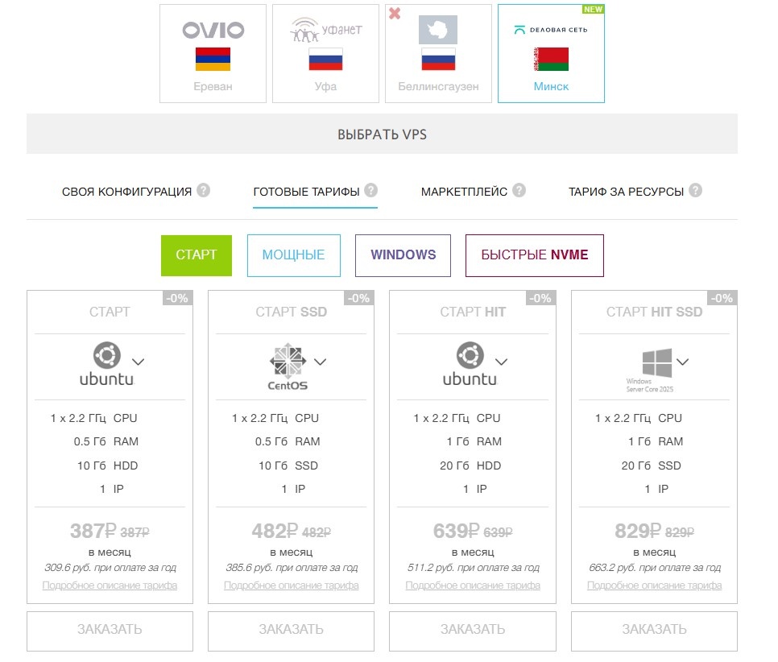Image resolution: width=778 pixels, height=662 pixels.
Task: Click Ubuntu logo in Старт plan
Action: tap(107, 365)
